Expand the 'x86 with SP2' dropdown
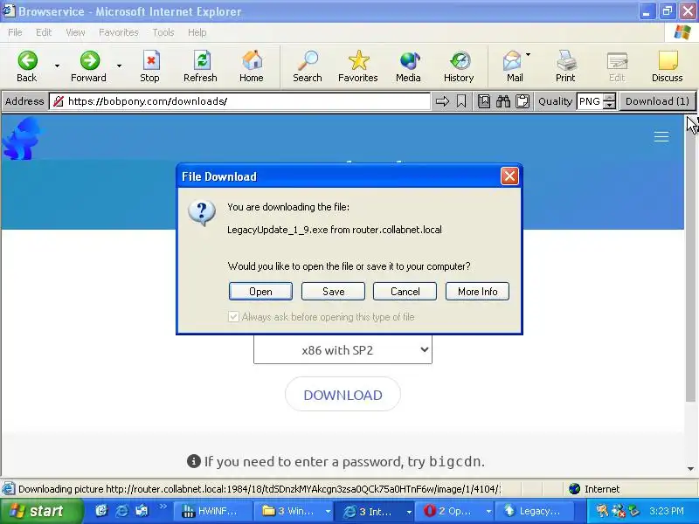699x524 pixels. 343,350
